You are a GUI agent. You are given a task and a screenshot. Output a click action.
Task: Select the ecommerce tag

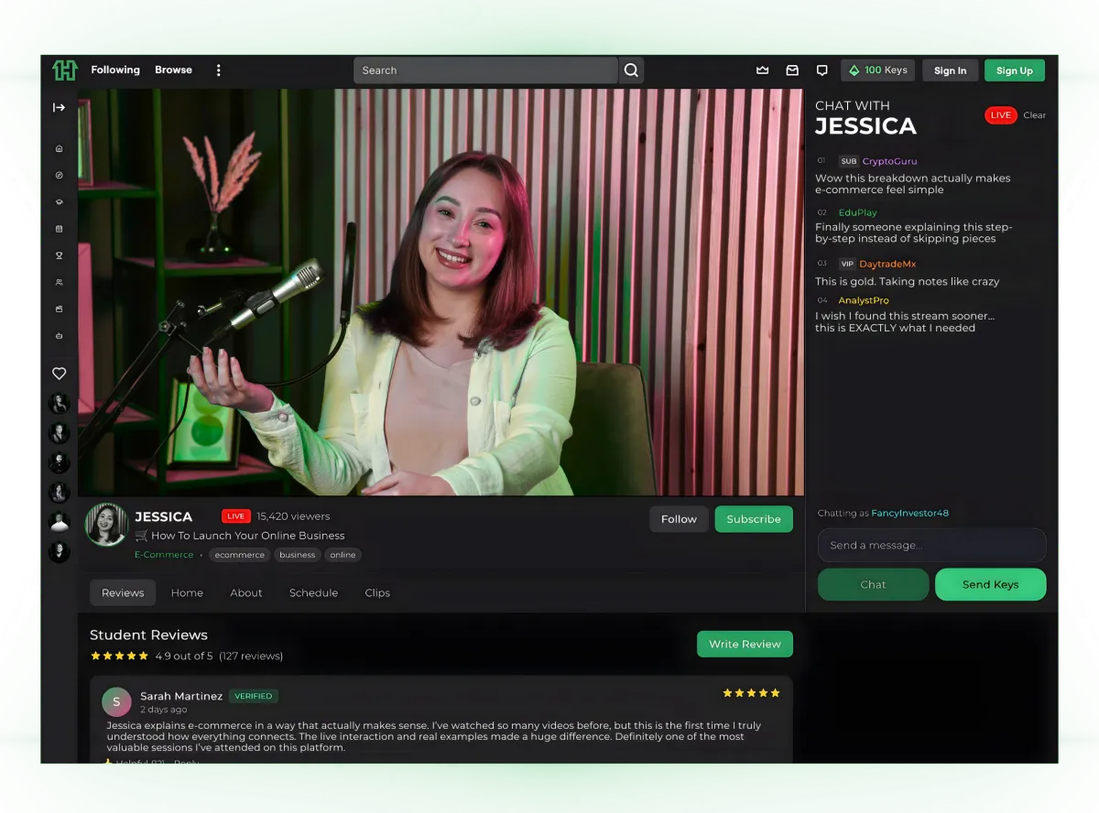(240, 555)
